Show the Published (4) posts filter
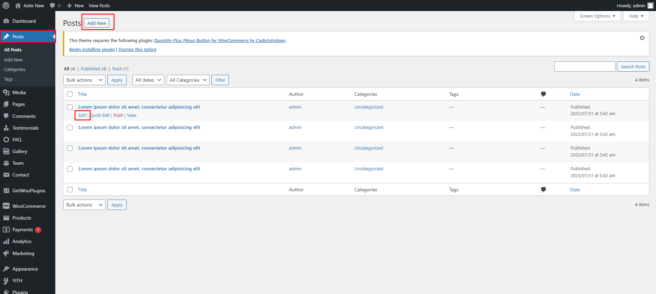The height and width of the screenshot is (294, 656). [x=94, y=69]
